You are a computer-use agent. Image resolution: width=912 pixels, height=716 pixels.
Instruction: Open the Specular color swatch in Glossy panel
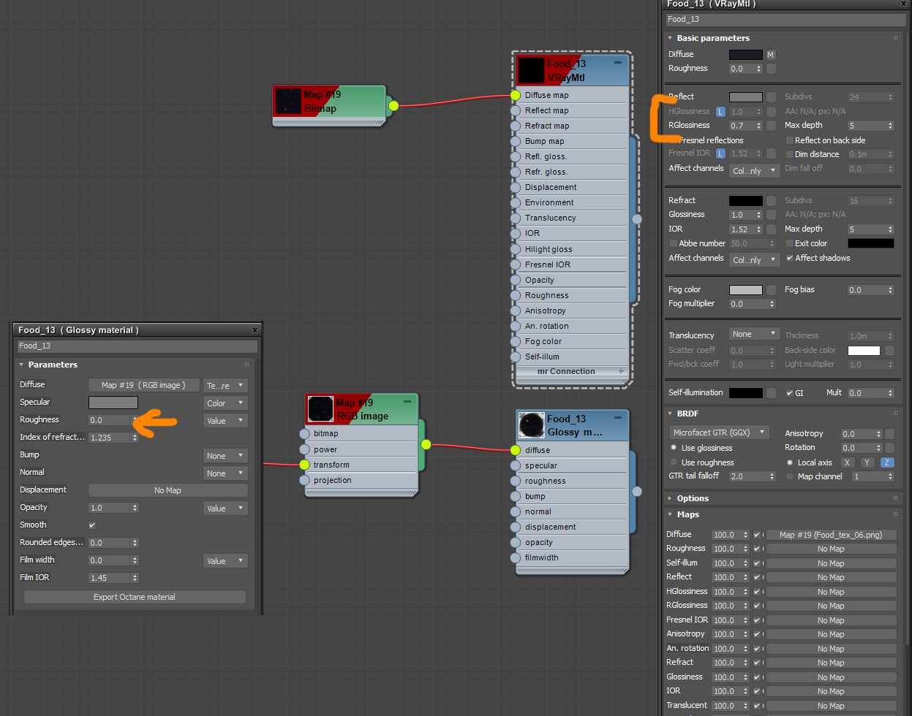[x=113, y=403]
